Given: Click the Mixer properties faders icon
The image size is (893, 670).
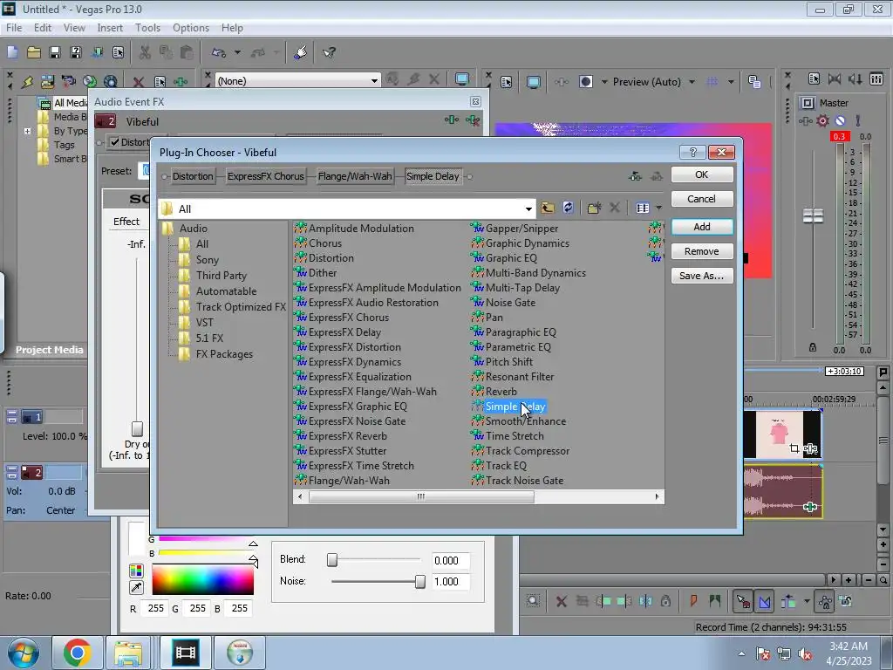Looking at the screenshot, I should 876,79.
